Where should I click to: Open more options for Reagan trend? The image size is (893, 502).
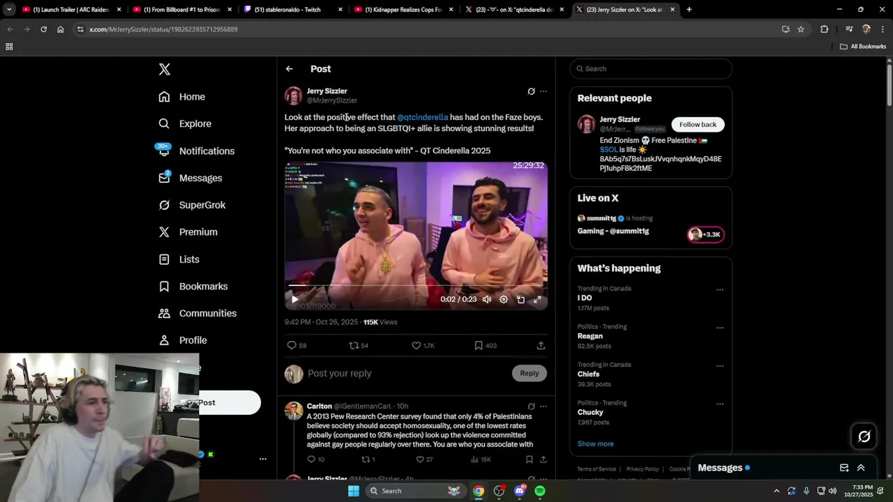point(720,328)
